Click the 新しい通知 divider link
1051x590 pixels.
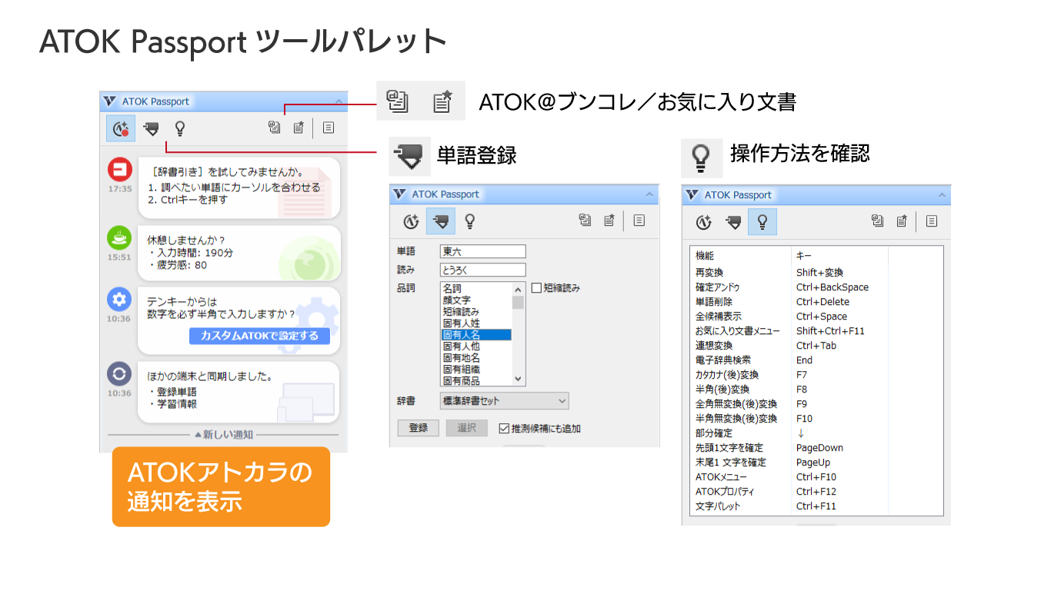224,435
